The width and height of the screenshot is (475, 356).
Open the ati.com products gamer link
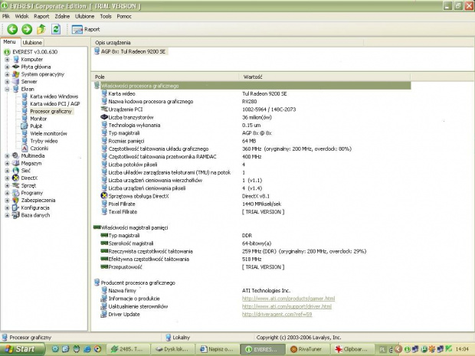(288, 299)
